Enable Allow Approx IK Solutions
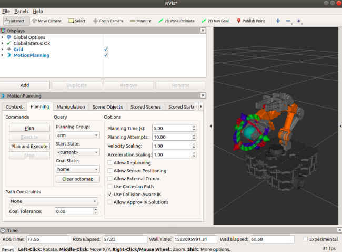This screenshot has width=342, height=252. 110,202
